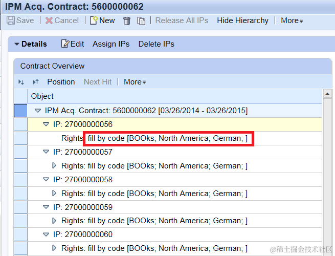Viewport: 335px width, 256px height.
Task: Expand Rights row under IP 27000000058
Action: (54, 193)
